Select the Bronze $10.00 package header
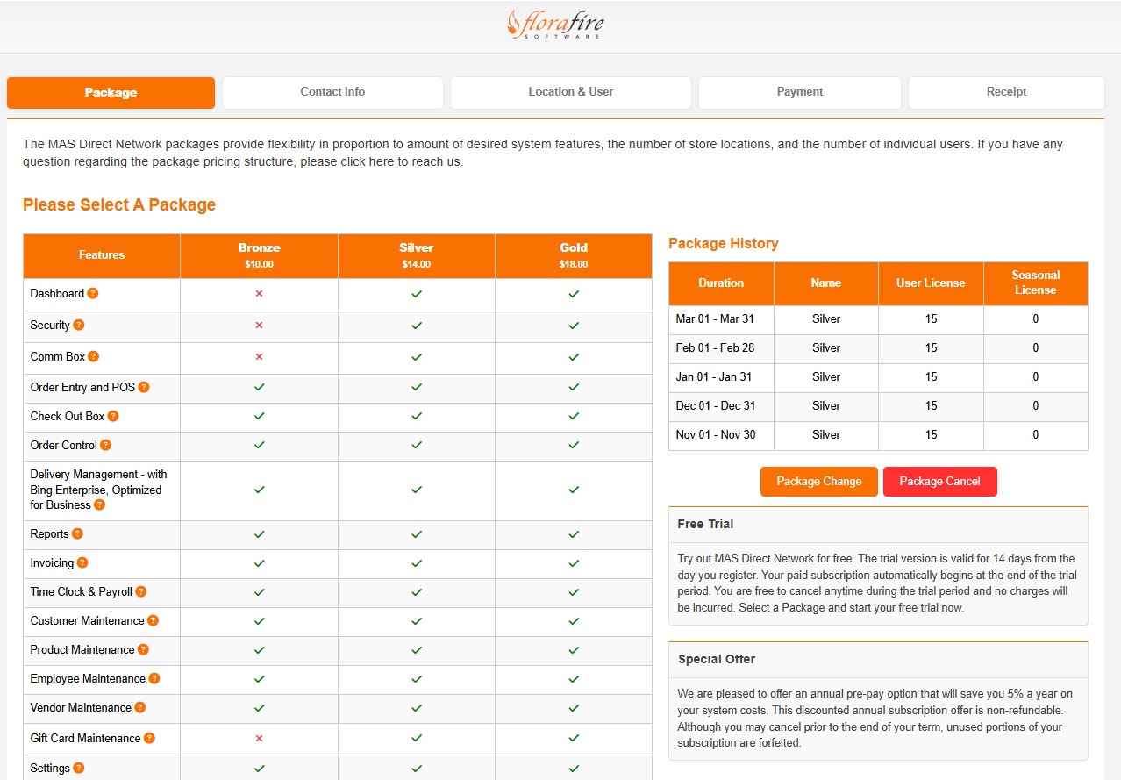This screenshot has height=780, width=1121. 259,255
